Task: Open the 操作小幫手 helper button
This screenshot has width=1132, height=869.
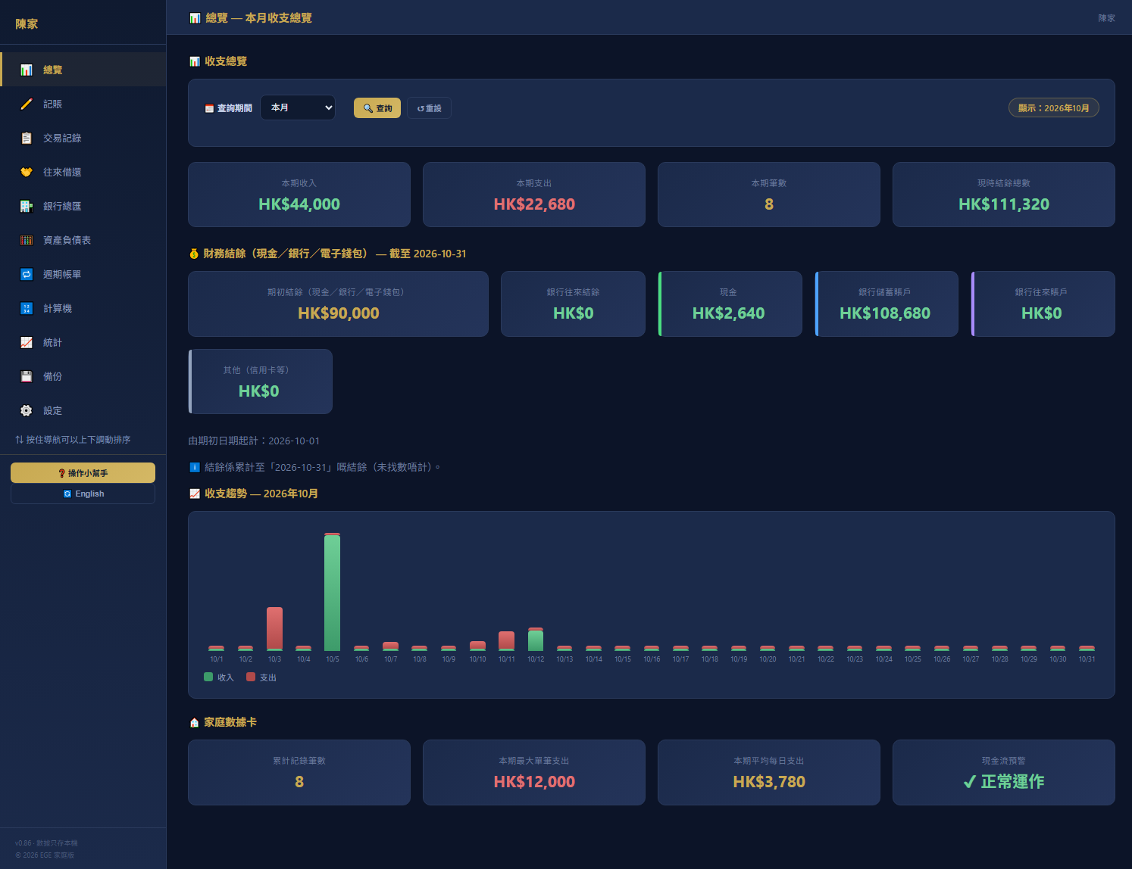Action: click(83, 473)
